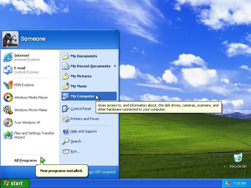Click the user account horse picture
This screenshot has width=251, height=188.
pyautogui.click(x=10, y=39)
